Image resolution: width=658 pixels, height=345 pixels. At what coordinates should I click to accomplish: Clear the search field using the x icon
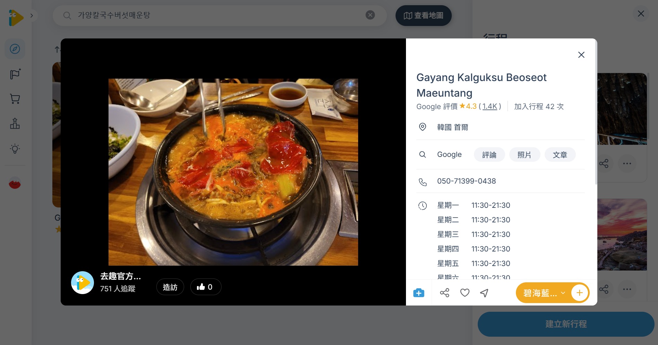370,15
